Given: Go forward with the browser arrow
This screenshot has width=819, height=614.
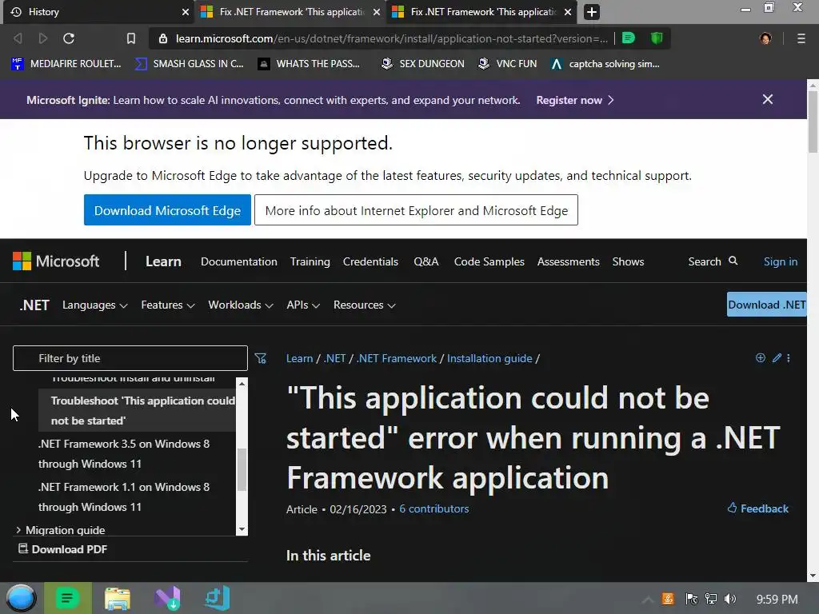Looking at the screenshot, I should pos(43,38).
